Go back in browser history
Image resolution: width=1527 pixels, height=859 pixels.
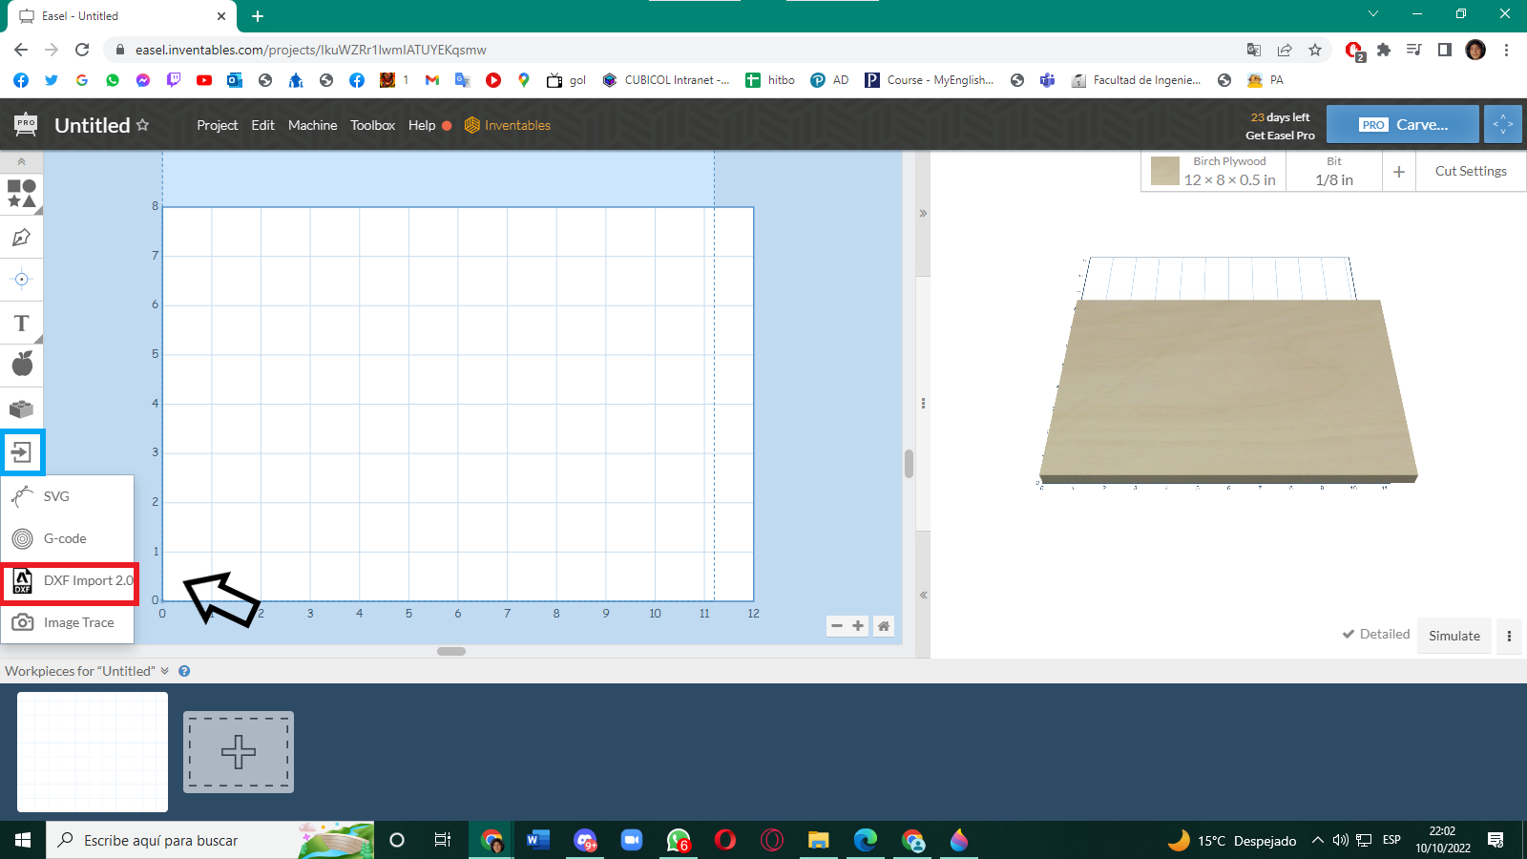point(21,50)
